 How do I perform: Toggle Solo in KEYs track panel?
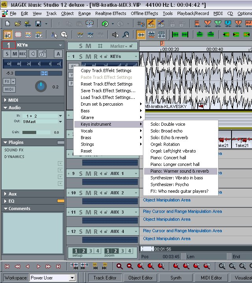pos(7,54)
